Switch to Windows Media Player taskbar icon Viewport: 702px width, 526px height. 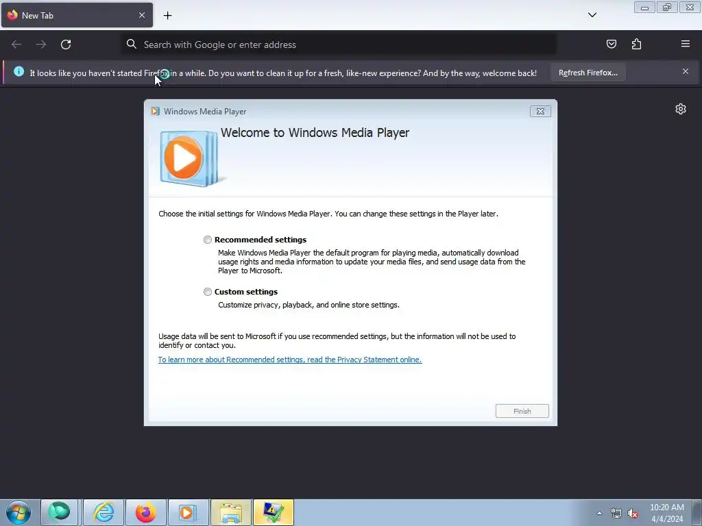(188, 512)
